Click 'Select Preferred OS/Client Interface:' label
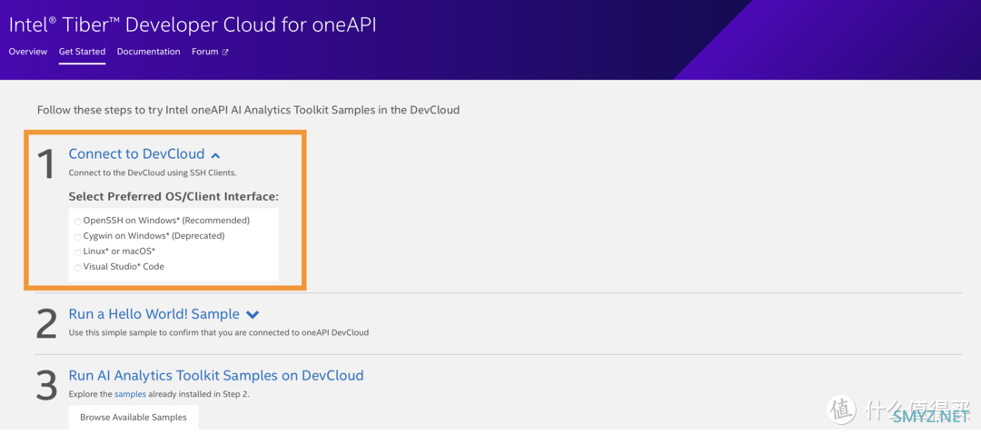The height and width of the screenshot is (434, 981). pos(173,196)
